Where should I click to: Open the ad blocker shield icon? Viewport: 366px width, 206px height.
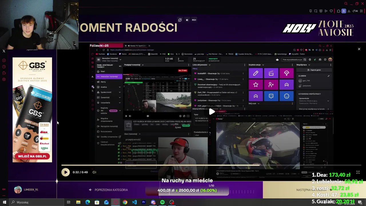[321, 11]
